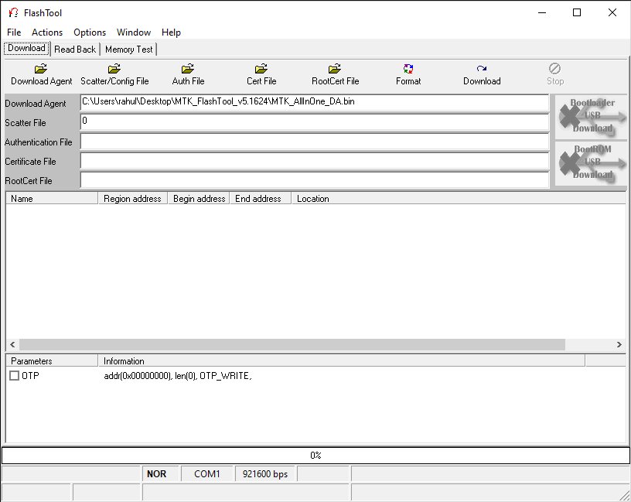This screenshot has height=502, width=631.
Task: Close the FlashTool window
Action: click(x=612, y=13)
